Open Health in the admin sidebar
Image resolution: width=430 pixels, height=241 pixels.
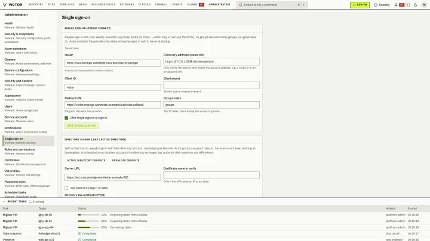pyautogui.click(x=28, y=25)
